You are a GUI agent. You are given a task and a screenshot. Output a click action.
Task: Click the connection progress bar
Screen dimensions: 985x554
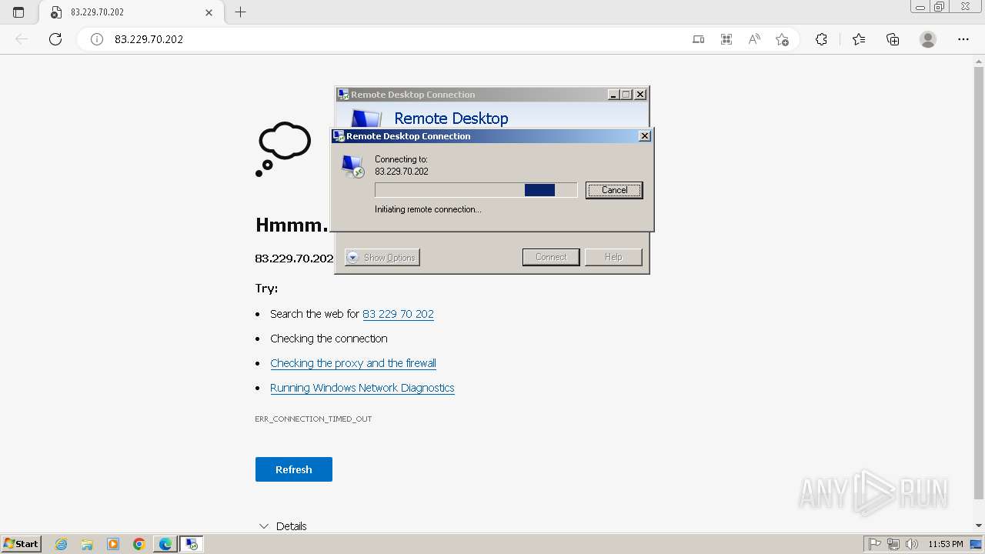(x=476, y=190)
